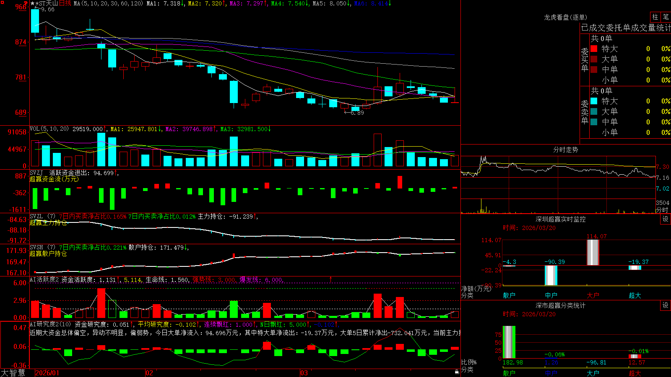Open 设 settings for 深市超赢分类统计

point(665,305)
